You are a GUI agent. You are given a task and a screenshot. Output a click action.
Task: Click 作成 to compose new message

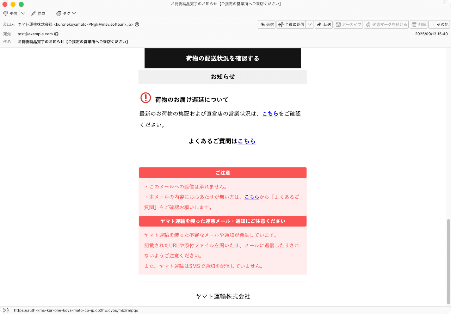pos(38,13)
